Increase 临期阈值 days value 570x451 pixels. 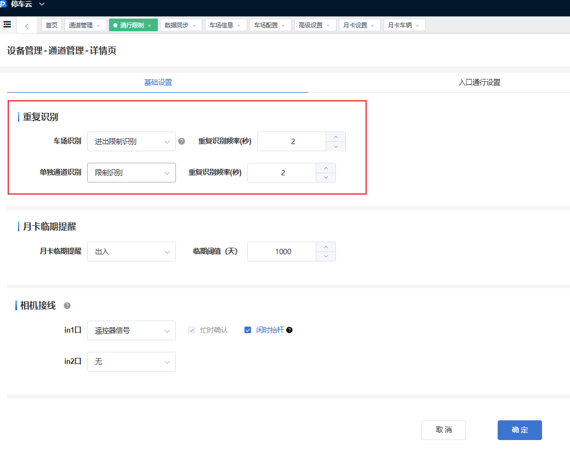tap(326, 247)
